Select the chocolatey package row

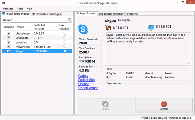pyautogui.click(x=37, y=33)
